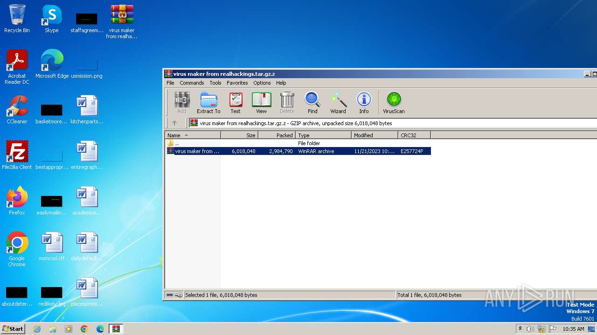Open the File menu

point(170,83)
